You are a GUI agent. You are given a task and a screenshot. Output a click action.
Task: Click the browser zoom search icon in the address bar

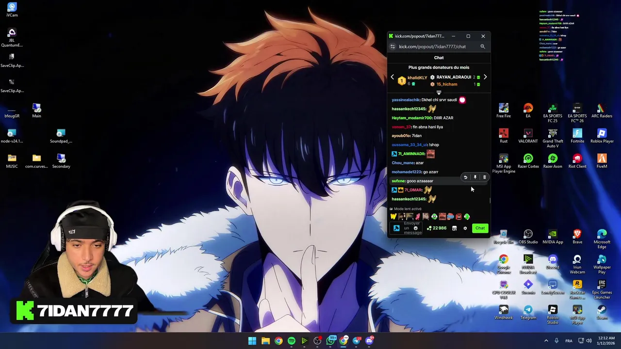(483, 47)
